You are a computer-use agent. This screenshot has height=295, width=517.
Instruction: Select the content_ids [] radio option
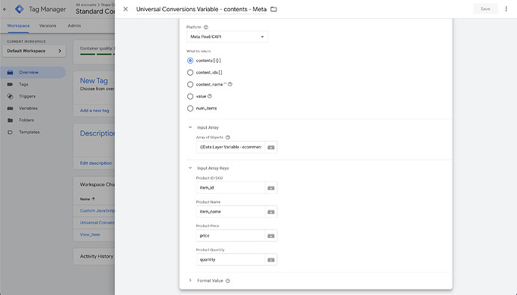click(190, 73)
